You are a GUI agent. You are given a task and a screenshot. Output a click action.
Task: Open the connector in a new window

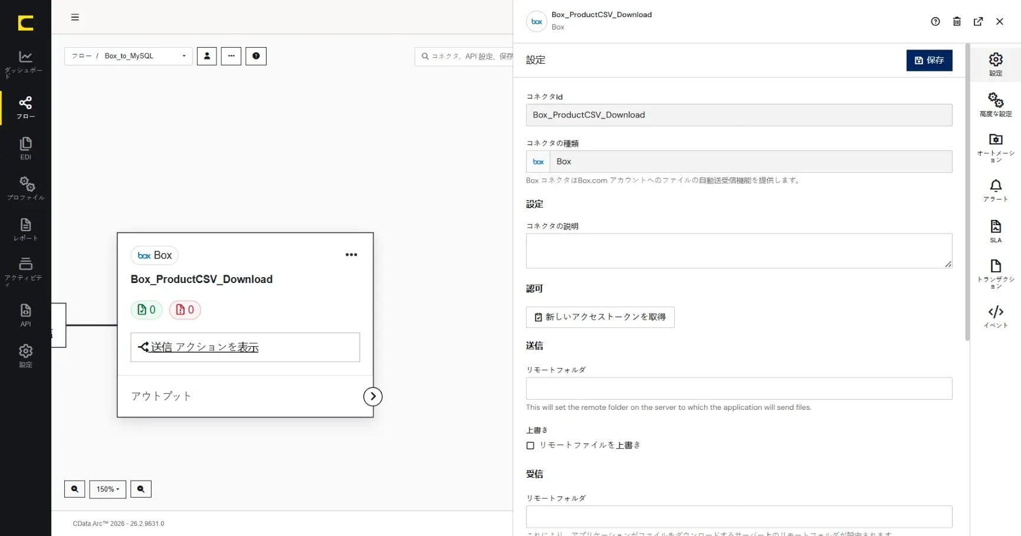979,22
